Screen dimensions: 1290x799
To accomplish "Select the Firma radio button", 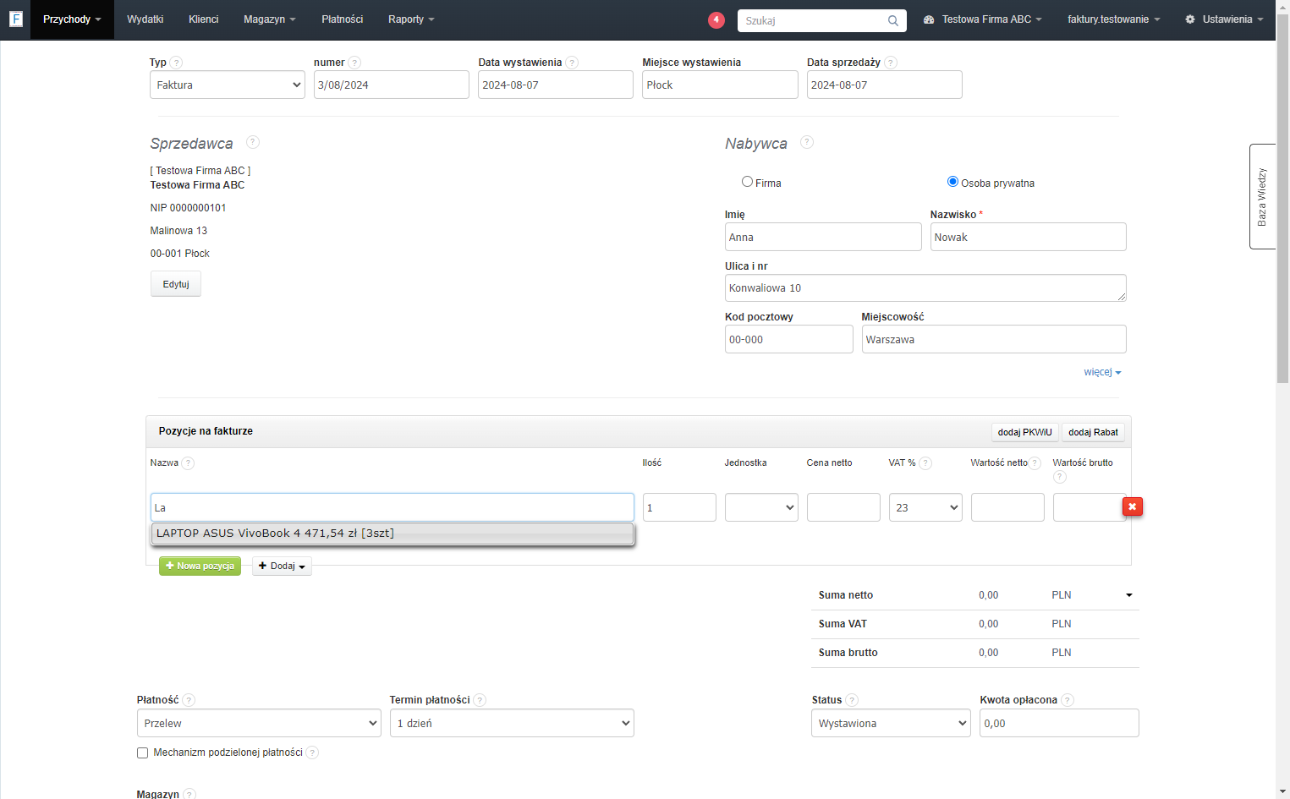I will (x=747, y=182).
